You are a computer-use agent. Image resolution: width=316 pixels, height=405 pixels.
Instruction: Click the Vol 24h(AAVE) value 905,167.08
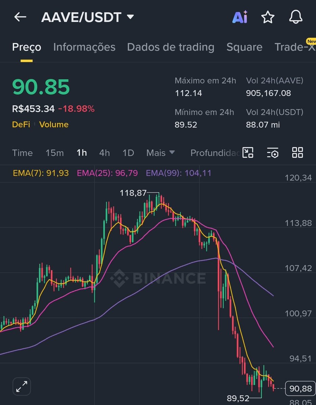tap(268, 93)
